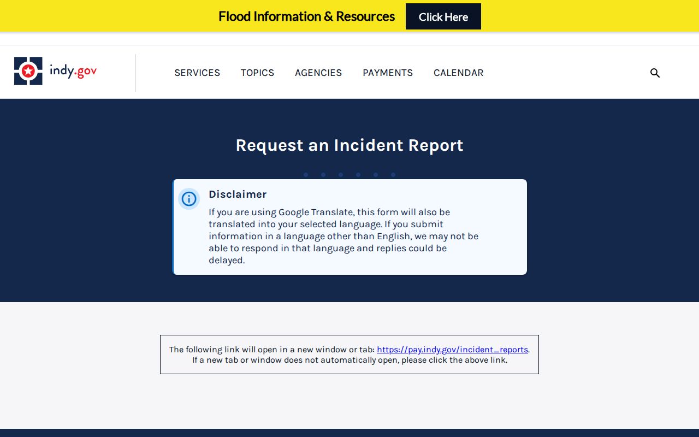Viewport: 699px width, 437px height.
Task: Click the Google Translate disclaimer paragraph
Action: [343, 236]
